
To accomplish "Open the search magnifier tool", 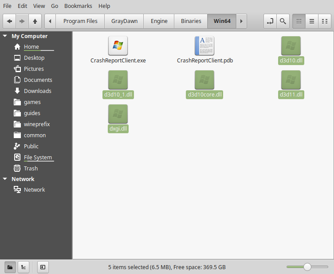I will pyautogui.click(x=283, y=21).
